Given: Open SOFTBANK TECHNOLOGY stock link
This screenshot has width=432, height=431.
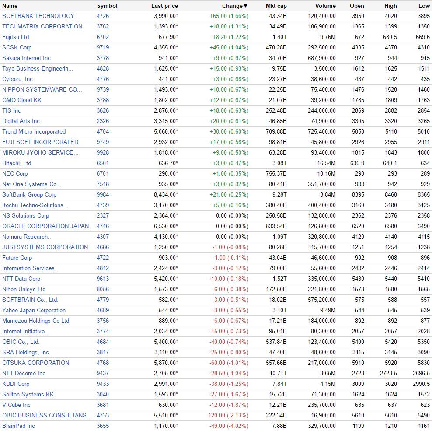Looking at the screenshot, I should pyautogui.click(x=40, y=16).
